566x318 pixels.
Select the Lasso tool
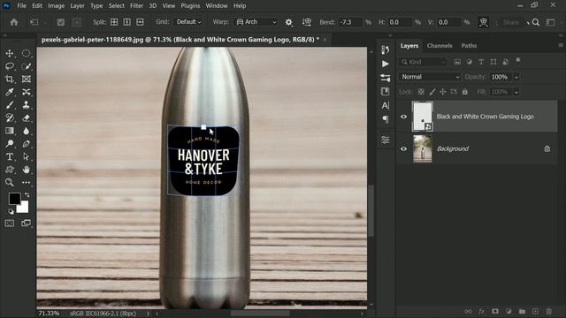tap(10, 66)
